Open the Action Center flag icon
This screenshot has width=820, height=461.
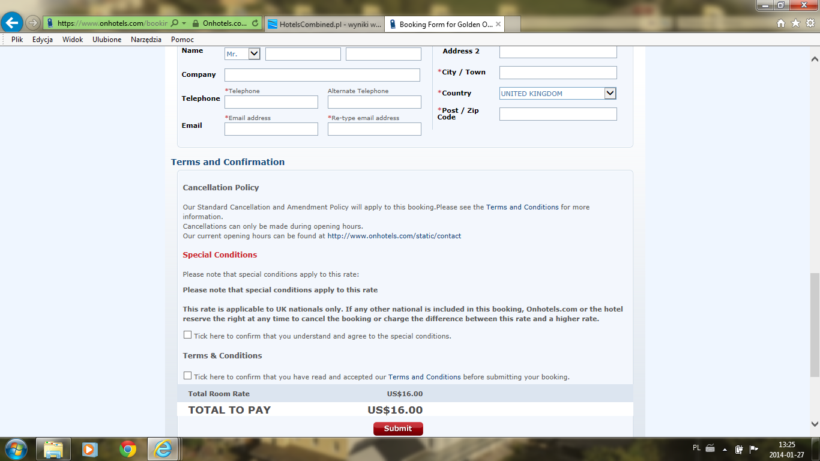[754, 448]
